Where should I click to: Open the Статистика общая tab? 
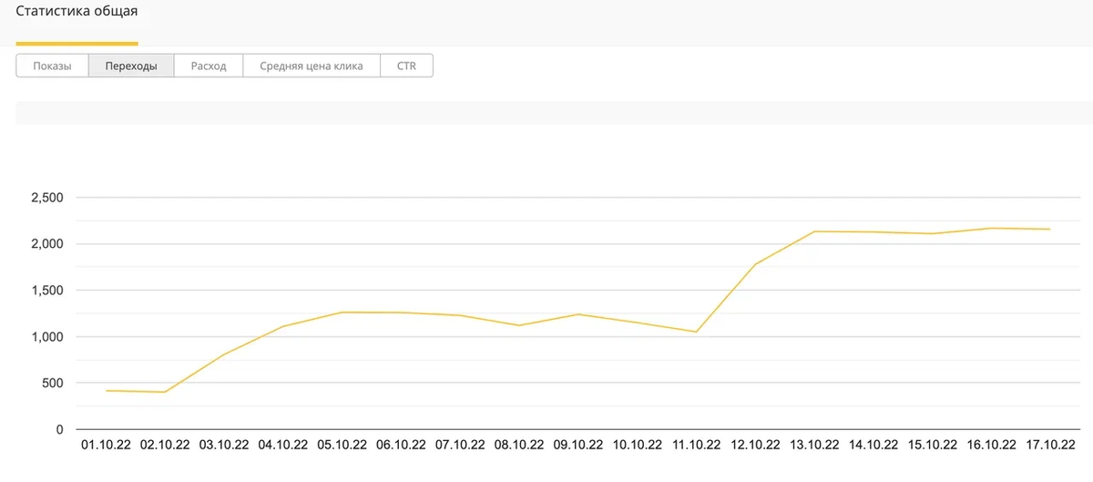(77, 12)
